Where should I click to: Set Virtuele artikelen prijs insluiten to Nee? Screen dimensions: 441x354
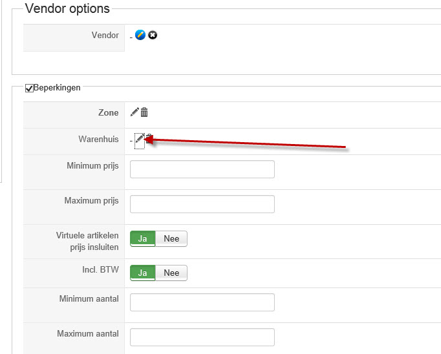tap(171, 238)
